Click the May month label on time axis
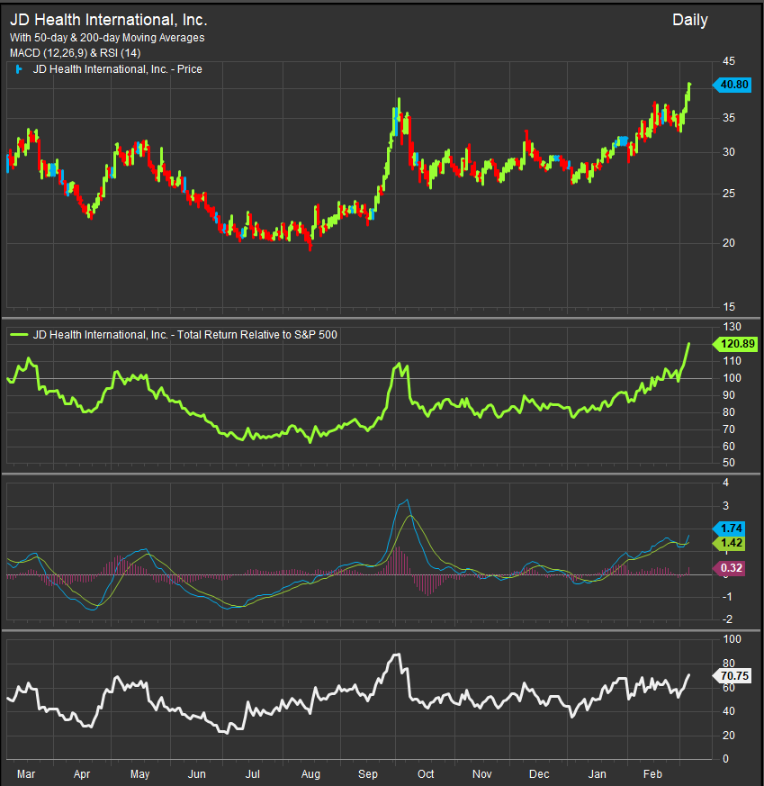Image resolution: width=764 pixels, height=786 pixels. tap(139, 774)
